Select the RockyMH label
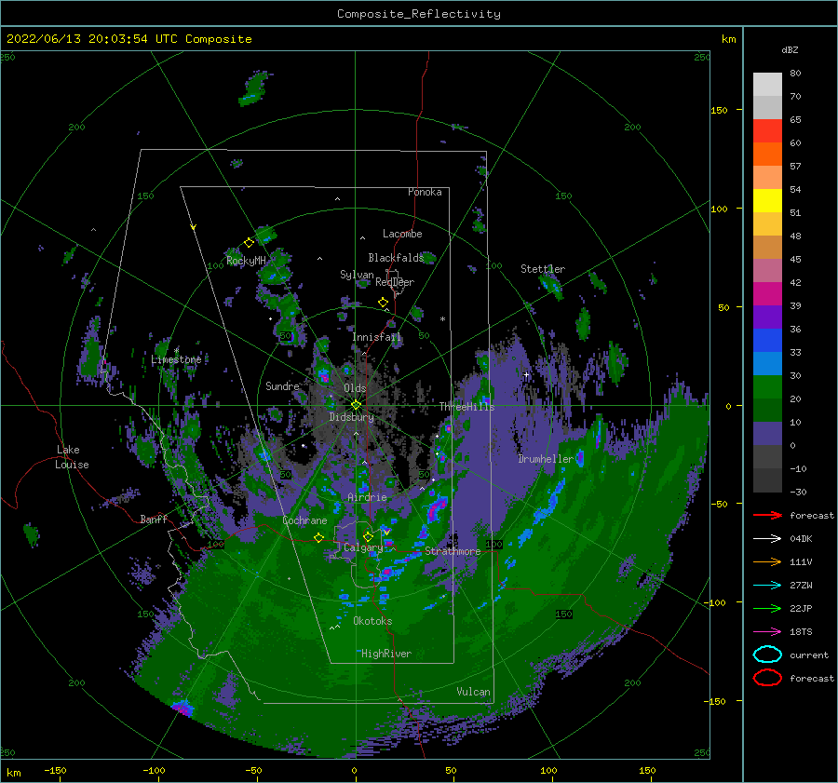The width and height of the screenshot is (838, 783). pos(246,261)
